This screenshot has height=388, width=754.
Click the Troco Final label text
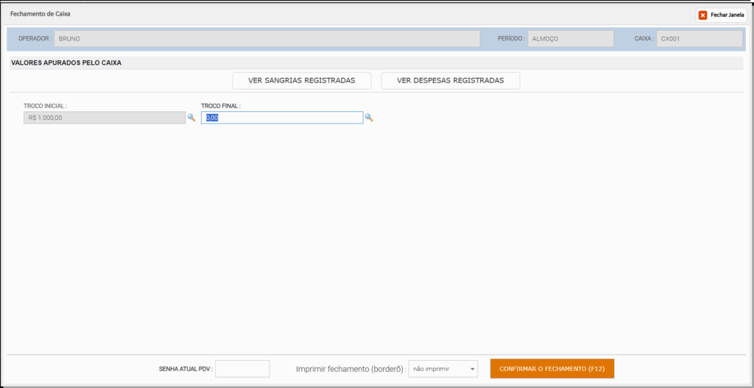pyautogui.click(x=221, y=105)
